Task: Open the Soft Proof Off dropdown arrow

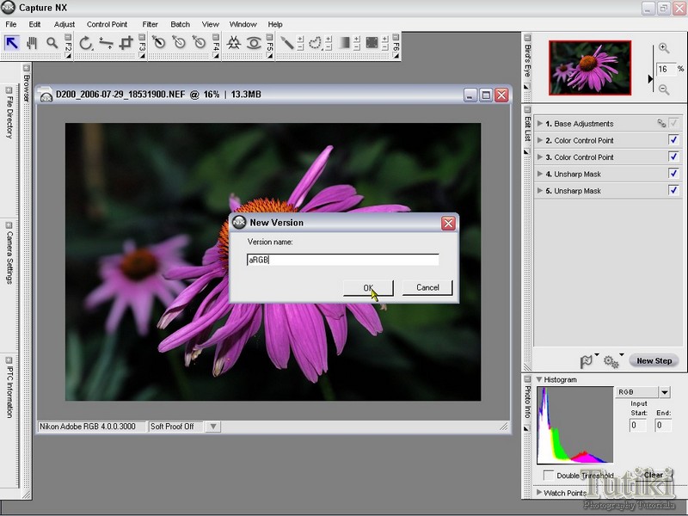Action: pyautogui.click(x=212, y=427)
